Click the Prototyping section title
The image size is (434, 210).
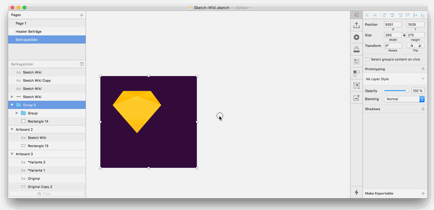click(375, 69)
